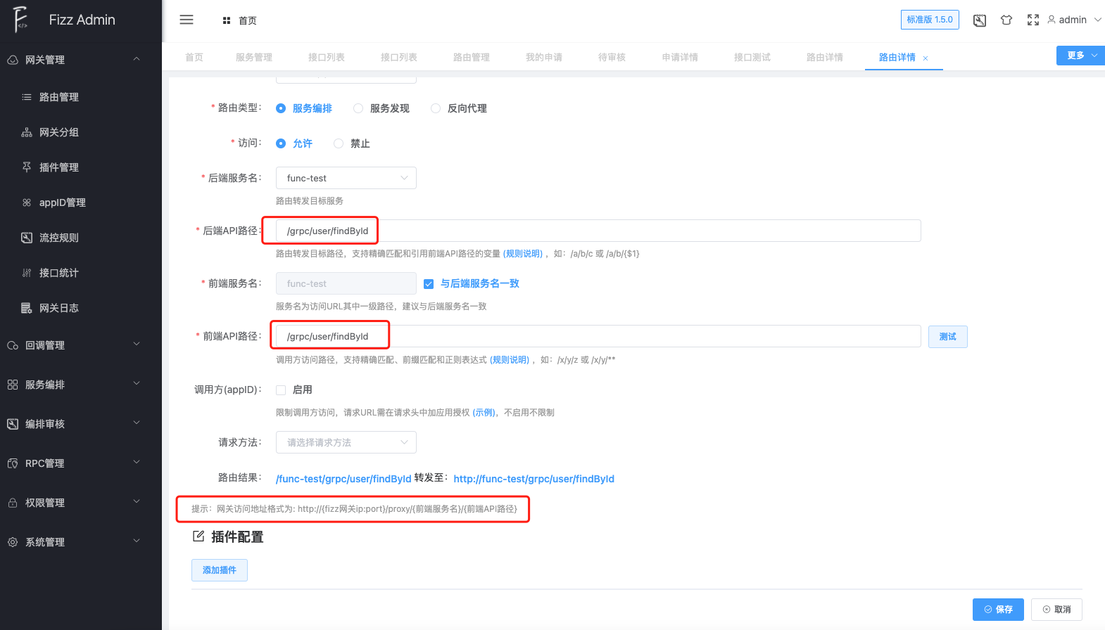Click the 接口统计 sliders icon
Screen dimensions: 1105x630
point(27,273)
